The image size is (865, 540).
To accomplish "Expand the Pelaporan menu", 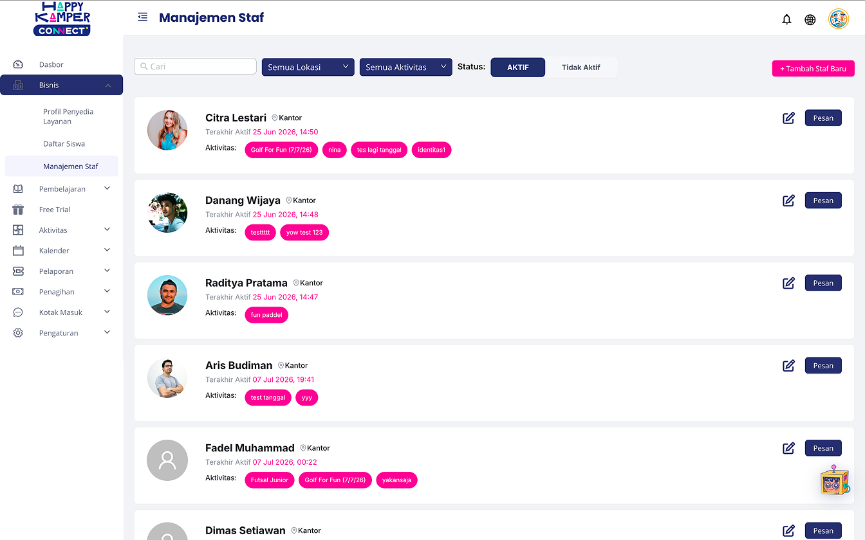I will [107, 271].
